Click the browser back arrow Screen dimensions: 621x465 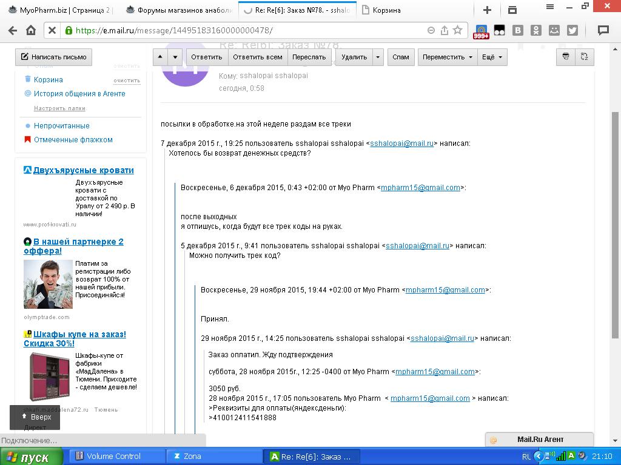pyautogui.click(x=12, y=30)
